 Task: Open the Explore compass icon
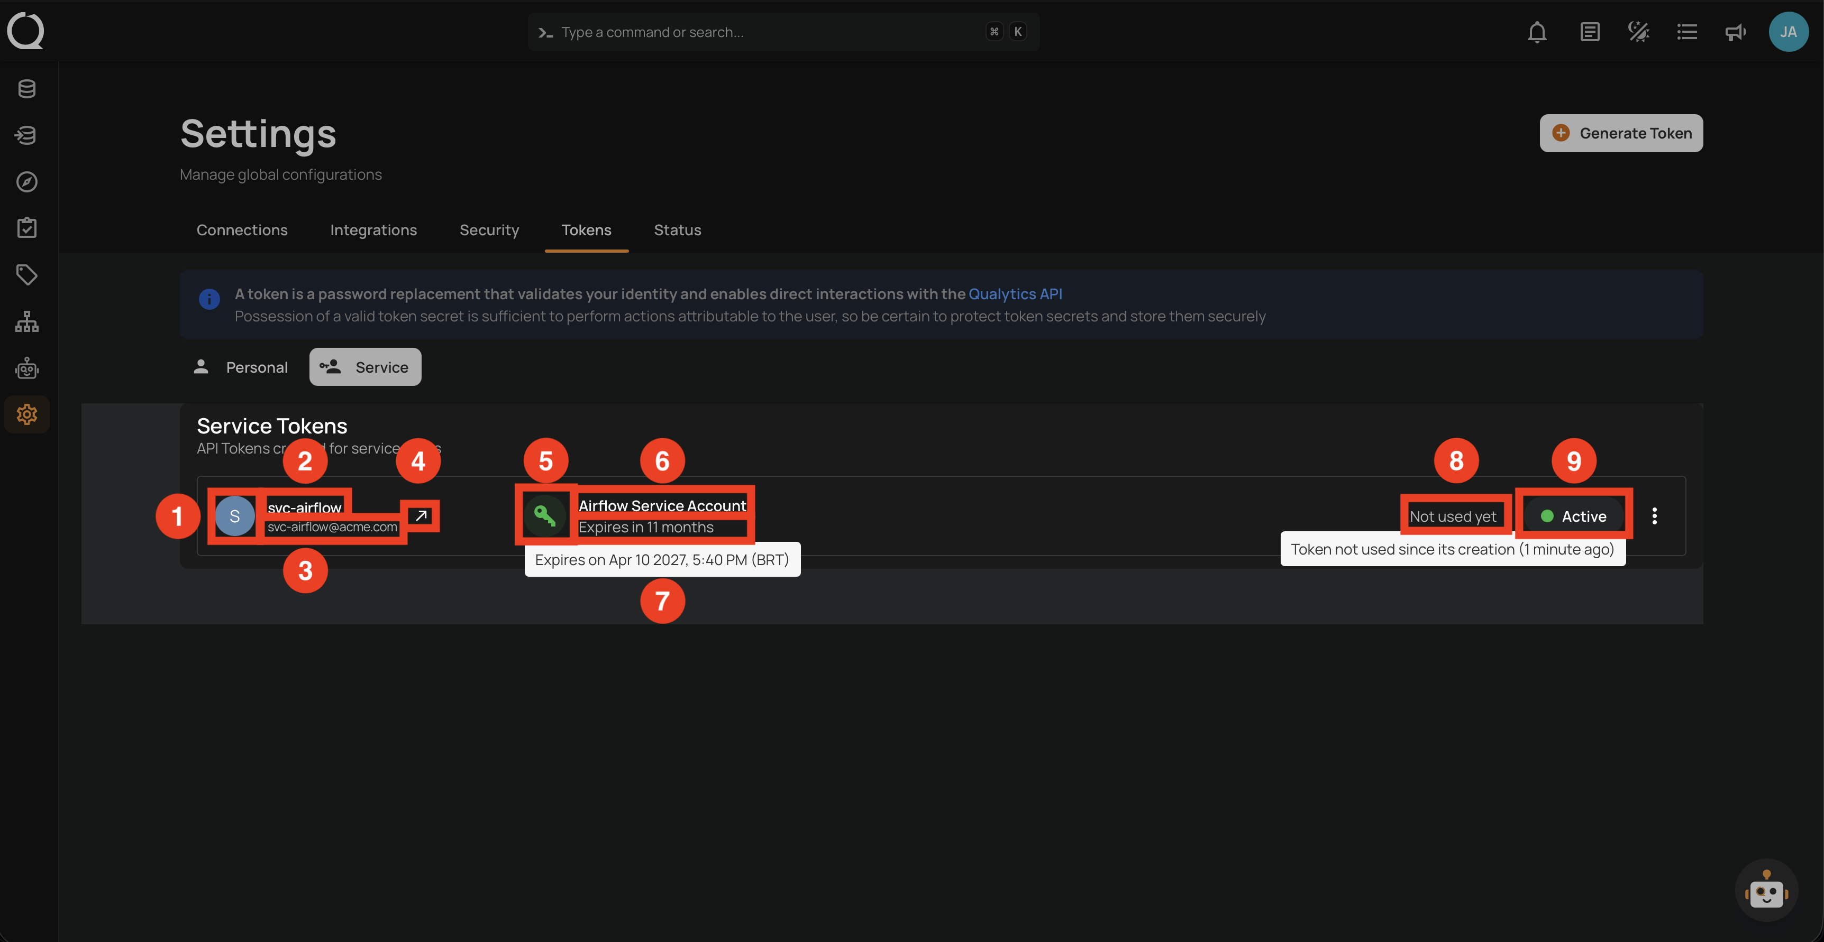[x=27, y=182]
